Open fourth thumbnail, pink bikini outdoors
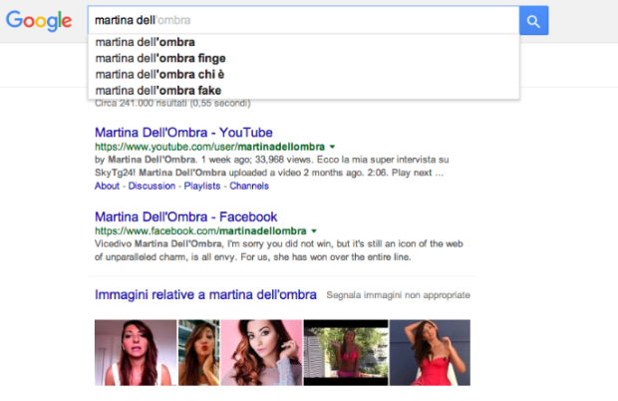The image size is (618, 401). 346,352
